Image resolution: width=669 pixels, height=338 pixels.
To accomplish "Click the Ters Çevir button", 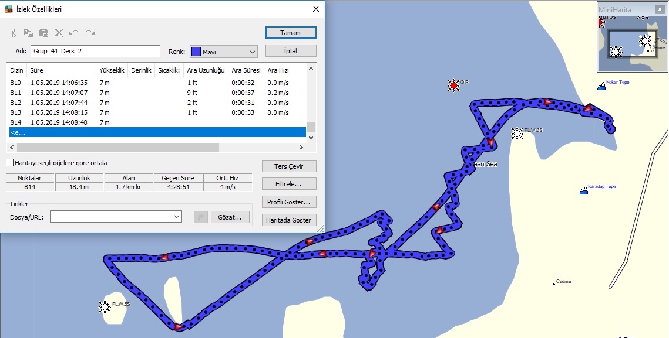I will pos(289,166).
